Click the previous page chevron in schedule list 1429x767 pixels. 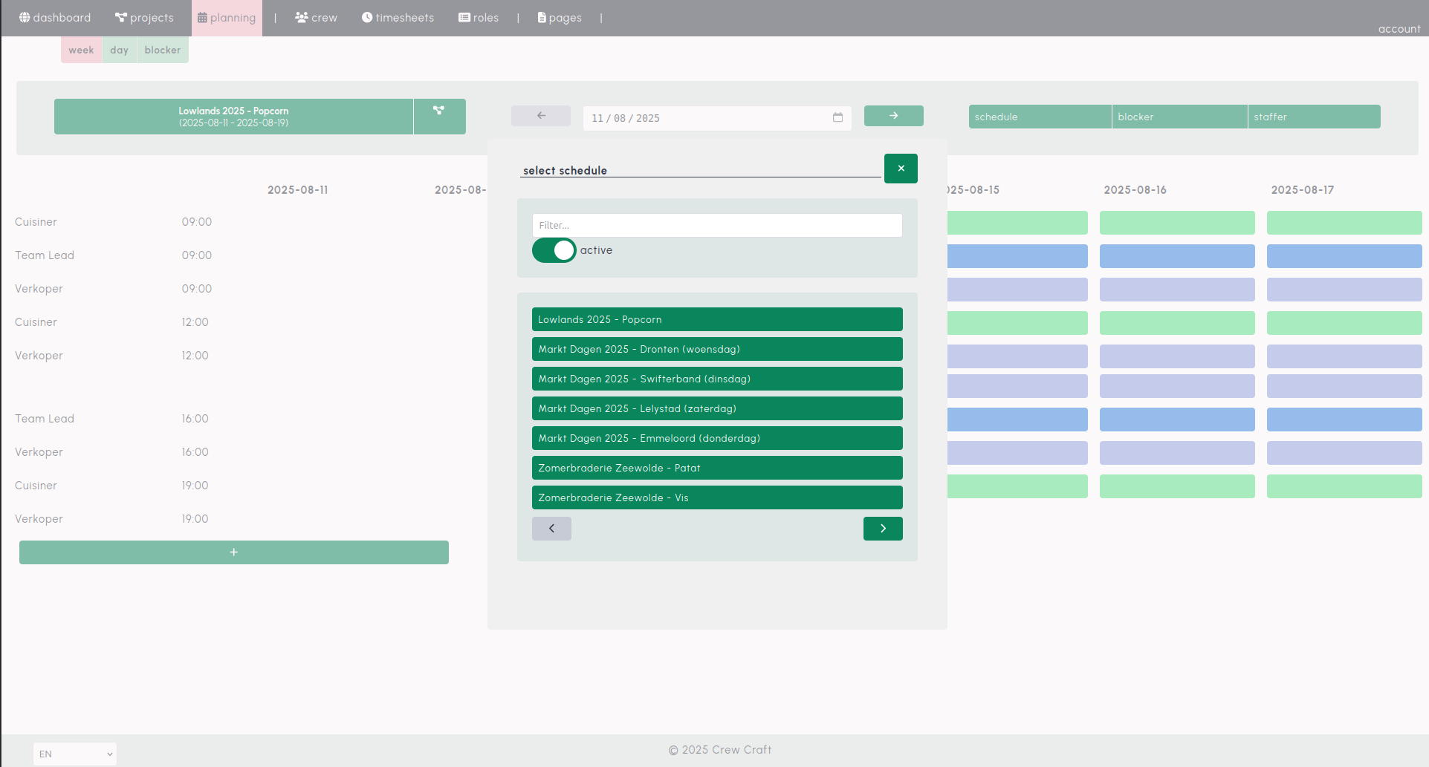[x=551, y=528]
